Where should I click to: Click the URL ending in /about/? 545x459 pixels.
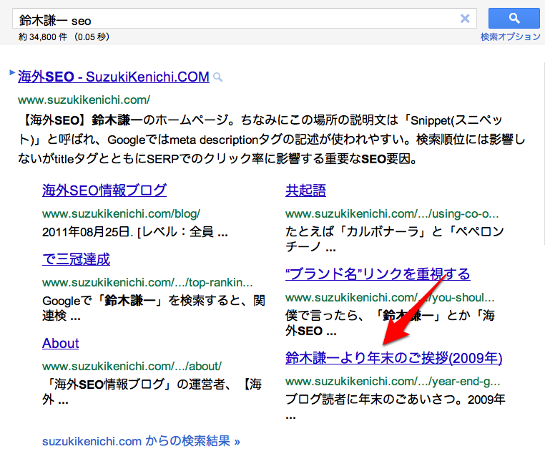132,366
